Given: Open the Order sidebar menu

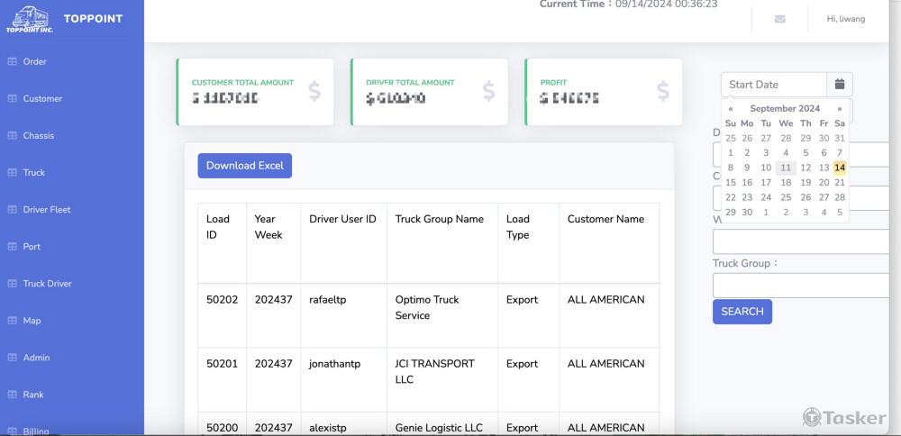Looking at the screenshot, I should tap(34, 61).
